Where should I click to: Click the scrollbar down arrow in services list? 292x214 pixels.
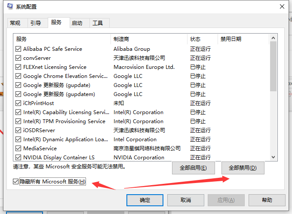pos(274,158)
